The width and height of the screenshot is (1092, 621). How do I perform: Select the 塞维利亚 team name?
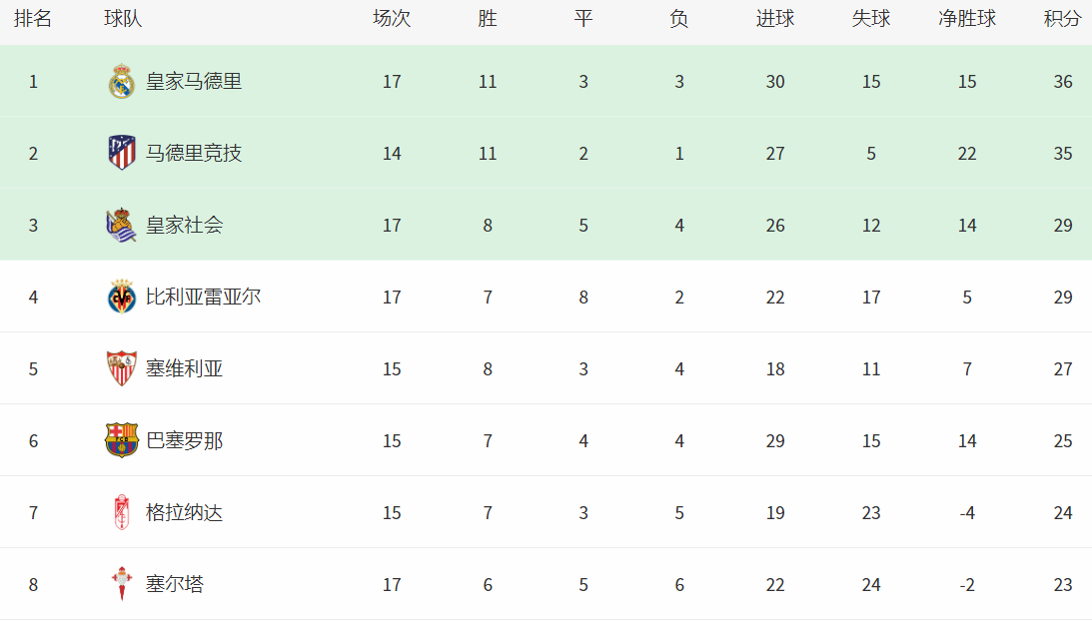[185, 369]
